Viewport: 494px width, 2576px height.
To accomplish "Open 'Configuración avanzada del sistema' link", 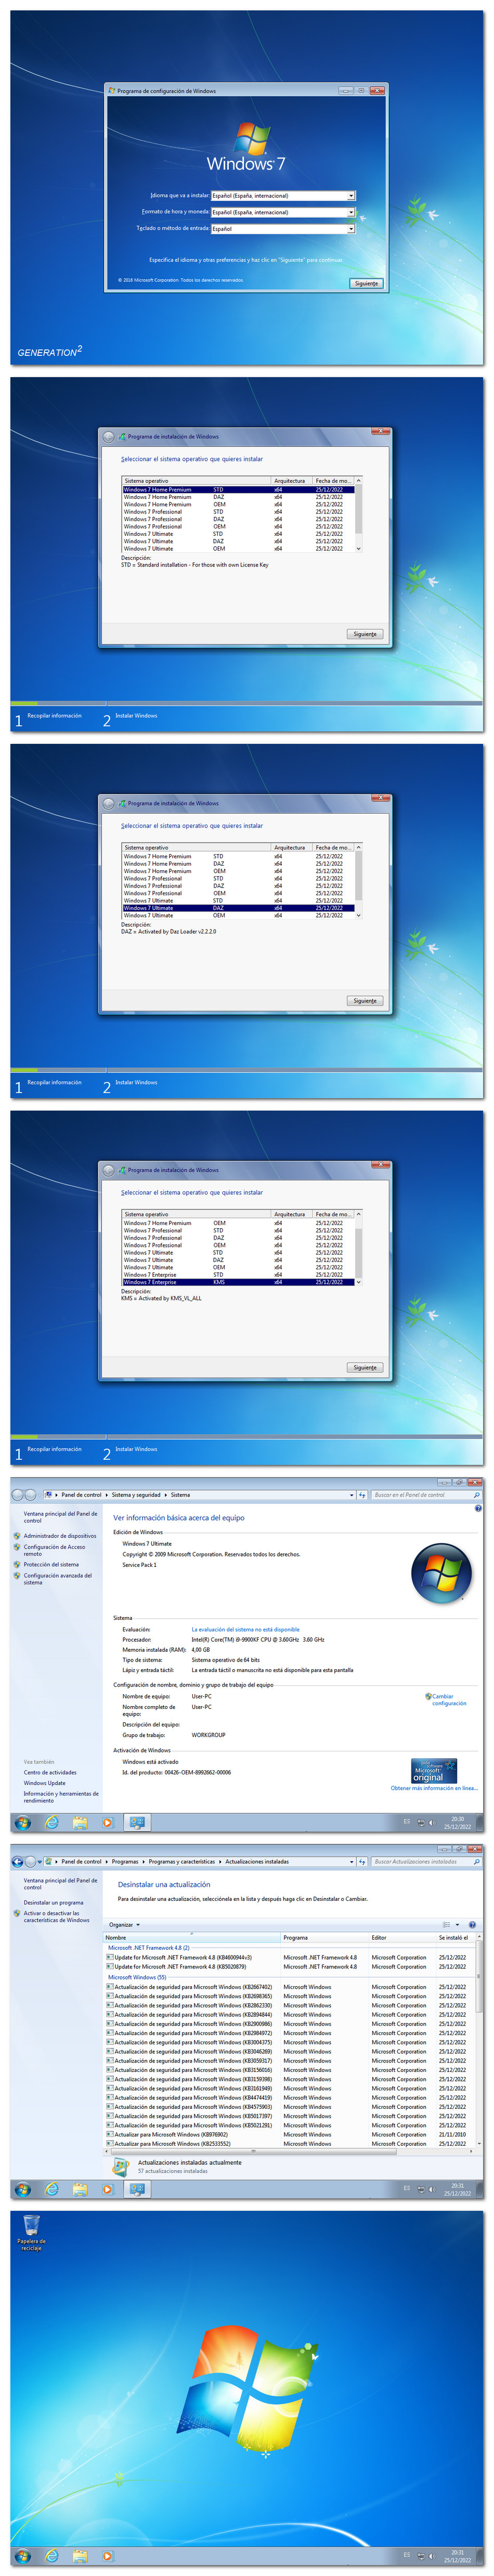I will 57,1579.
